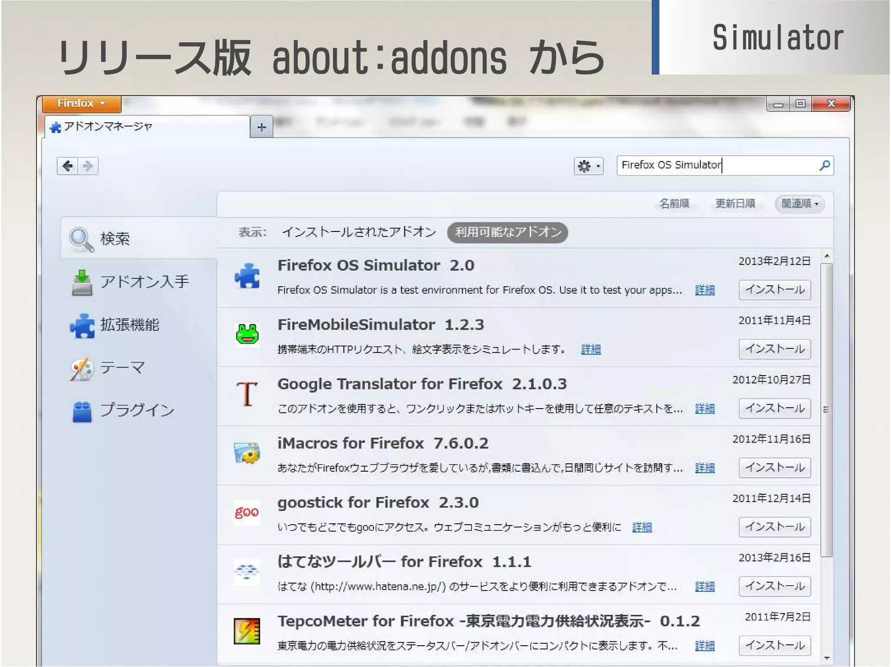Maximize the Firefox window

coord(801,104)
